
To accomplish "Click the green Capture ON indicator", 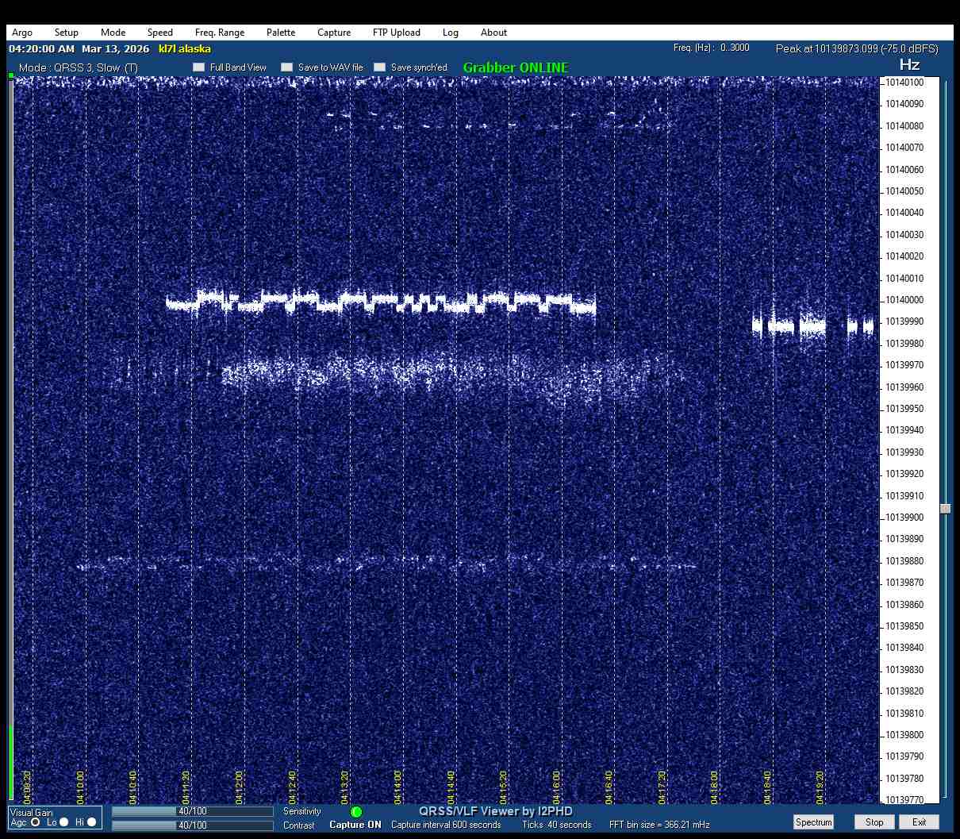I will pyautogui.click(x=356, y=812).
